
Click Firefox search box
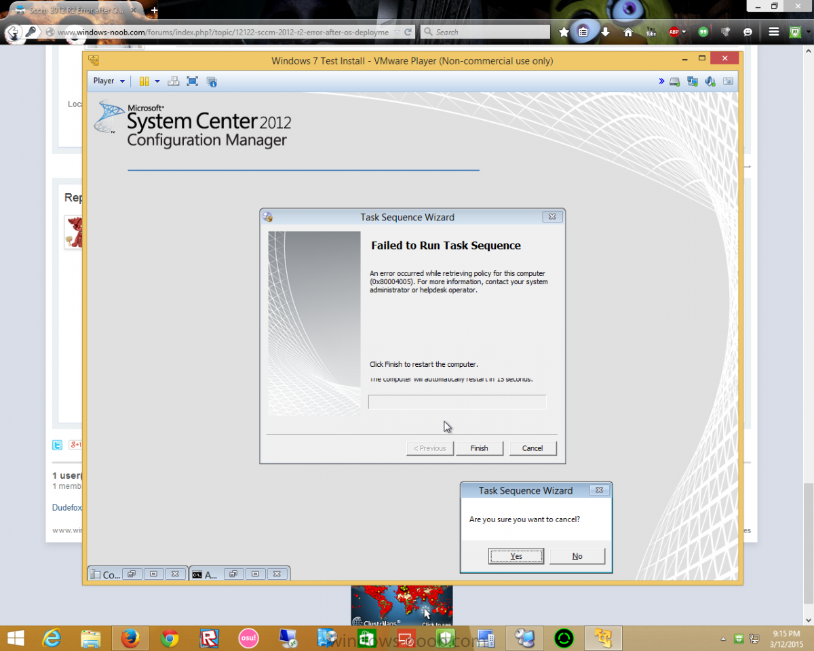(485, 32)
